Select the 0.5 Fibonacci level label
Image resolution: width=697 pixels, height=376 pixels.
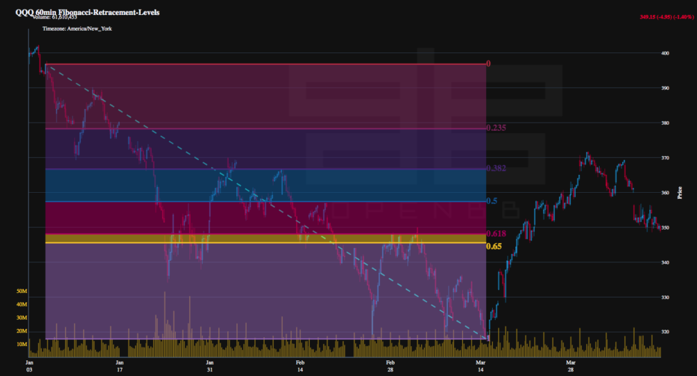491,202
